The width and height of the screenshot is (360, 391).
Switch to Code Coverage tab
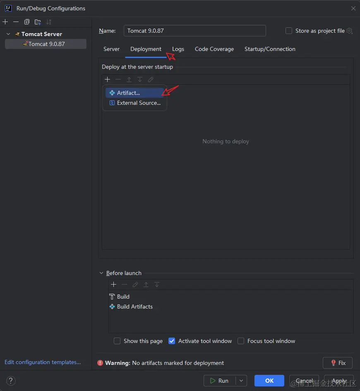click(x=214, y=49)
